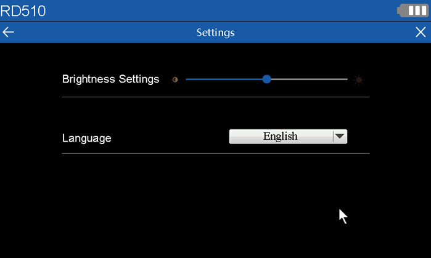Click the RD510 device title
This screenshot has height=258, width=431.
pyautogui.click(x=23, y=11)
